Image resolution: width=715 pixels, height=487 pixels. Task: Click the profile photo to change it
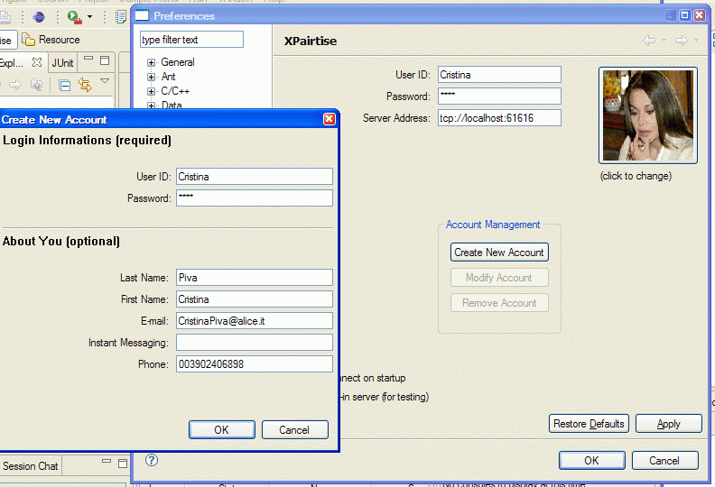pos(648,116)
